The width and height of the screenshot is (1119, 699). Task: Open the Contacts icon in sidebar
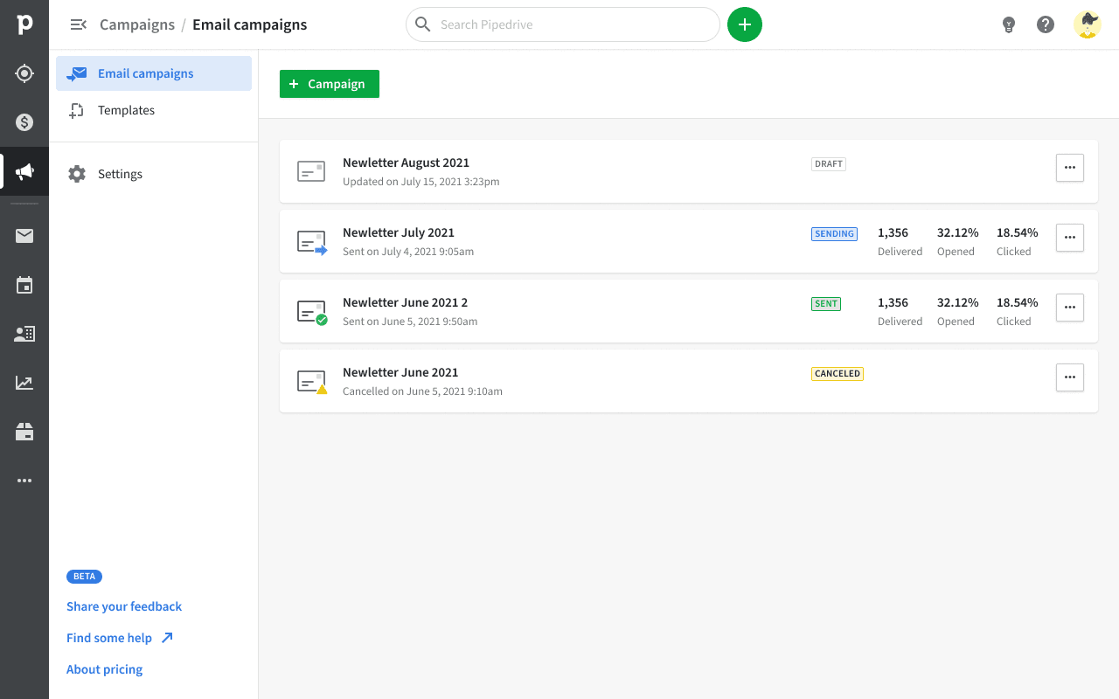point(24,333)
